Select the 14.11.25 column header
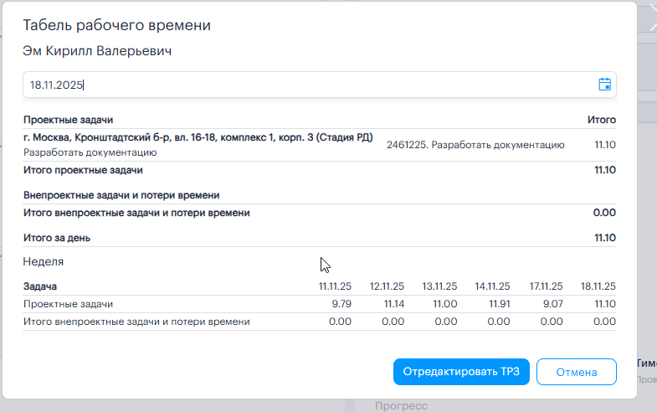 pos(492,286)
